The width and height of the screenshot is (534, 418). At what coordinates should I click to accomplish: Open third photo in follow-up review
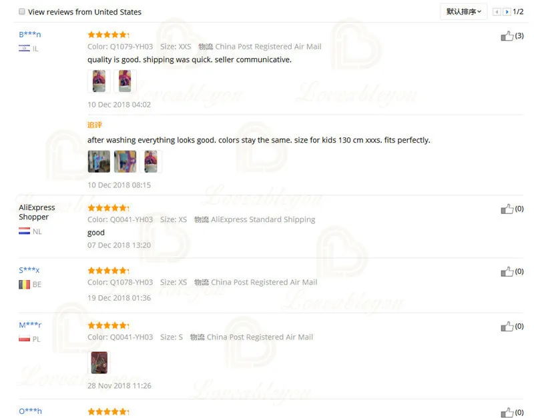click(x=151, y=161)
